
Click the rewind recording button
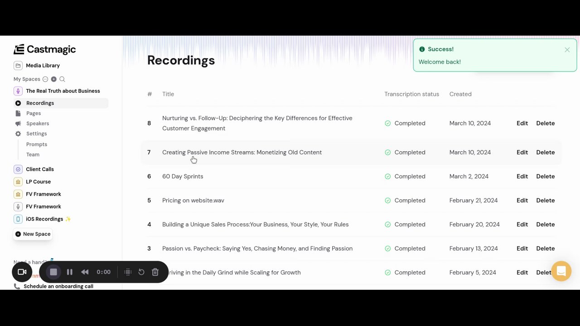pyautogui.click(x=85, y=272)
